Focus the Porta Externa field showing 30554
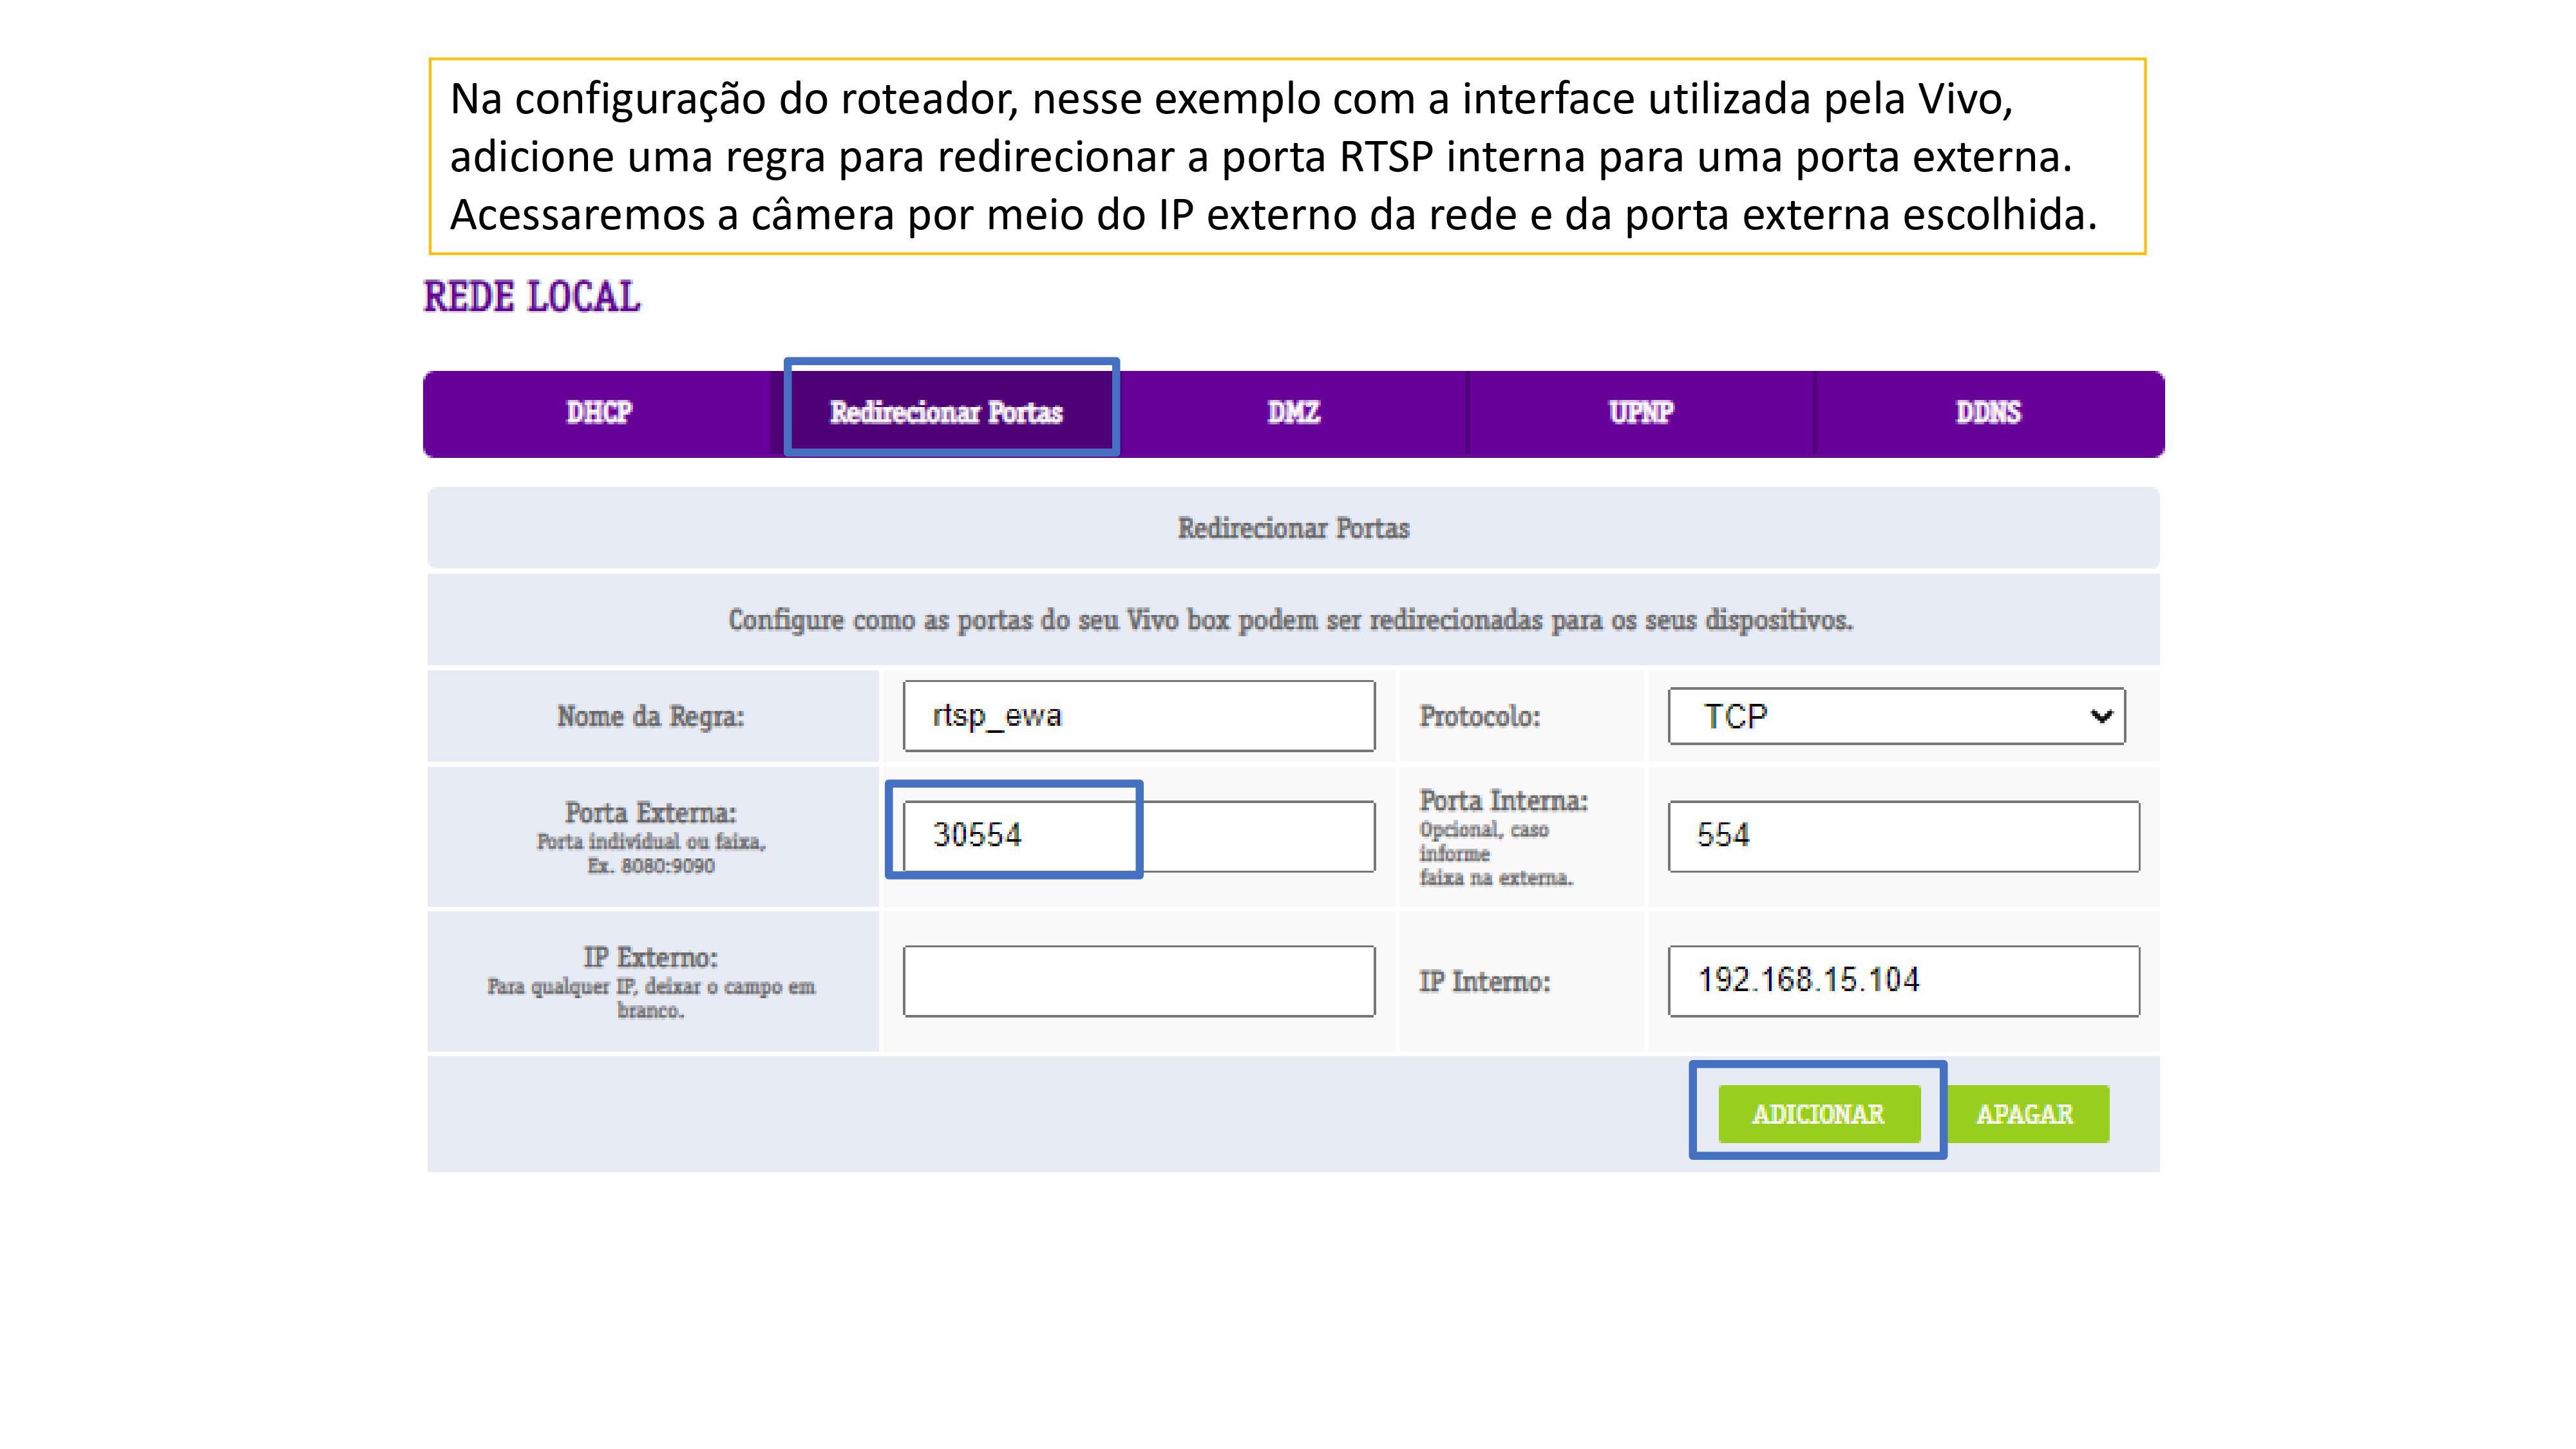This screenshot has width=2576, height=1449. (1138, 835)
